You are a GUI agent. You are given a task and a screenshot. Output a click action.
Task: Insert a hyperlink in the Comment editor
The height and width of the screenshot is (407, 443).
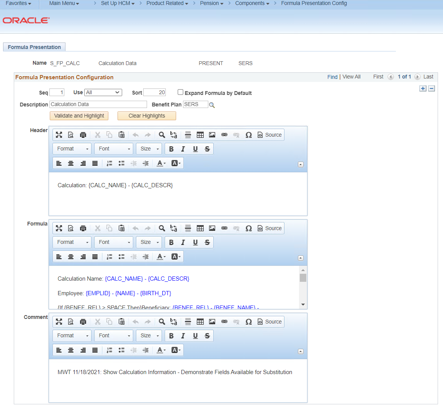224,322
